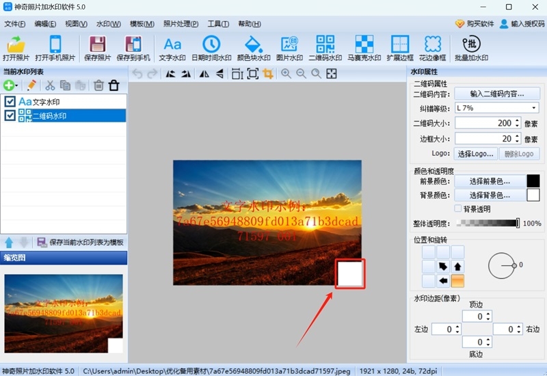Add a text watermark (文字水印)
547x376 pixels.
tap(172, 49)
